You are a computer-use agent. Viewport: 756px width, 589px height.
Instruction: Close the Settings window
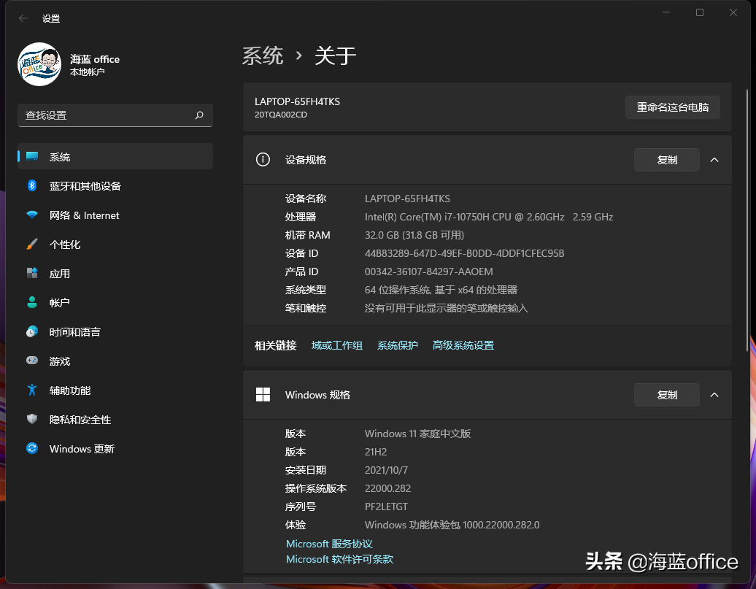733,12
